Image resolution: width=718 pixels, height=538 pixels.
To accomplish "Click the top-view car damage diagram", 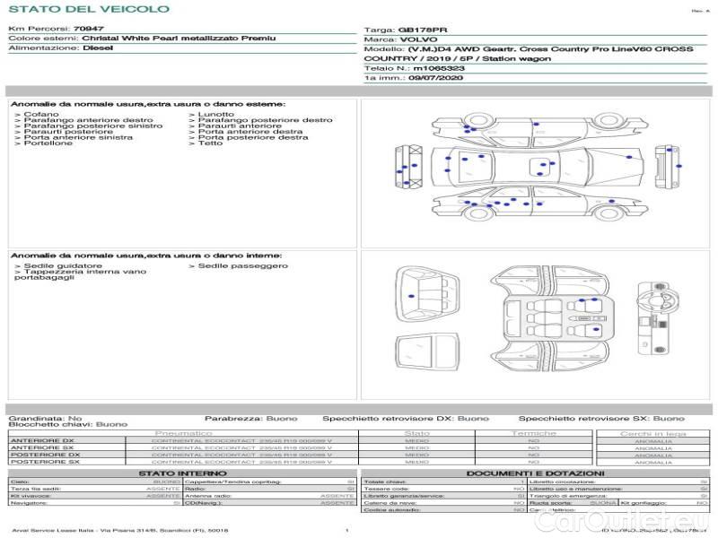I will (537, 167).
